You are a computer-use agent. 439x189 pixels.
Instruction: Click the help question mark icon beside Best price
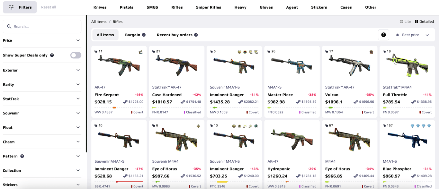click(x=383, y=35)
